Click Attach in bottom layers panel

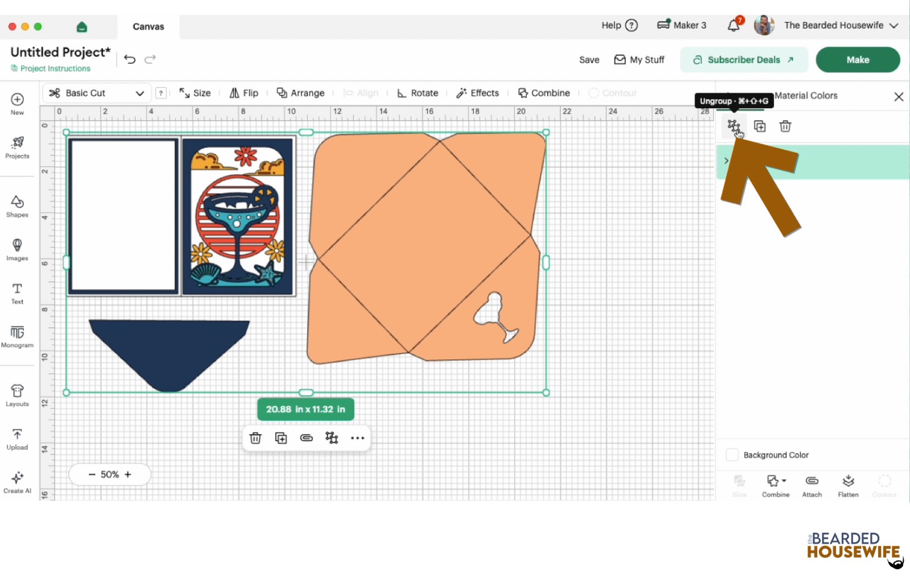(812, 487)
